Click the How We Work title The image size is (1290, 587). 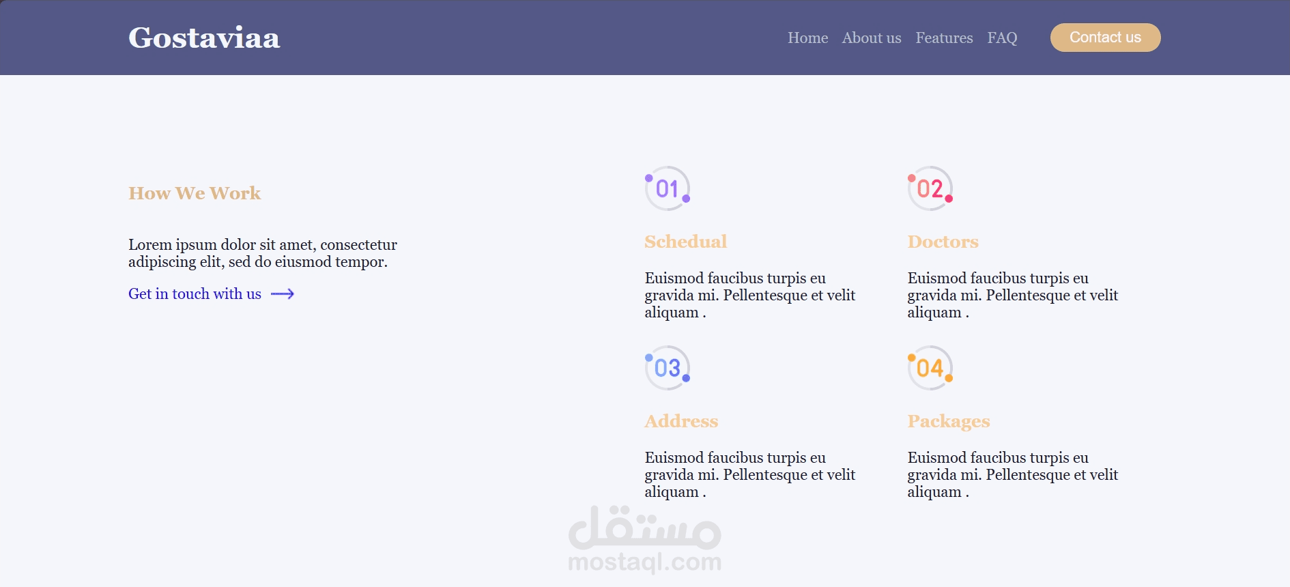point(195,193)
